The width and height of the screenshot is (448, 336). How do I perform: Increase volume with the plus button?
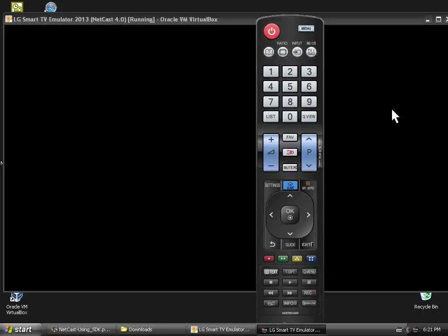point(271,140)
